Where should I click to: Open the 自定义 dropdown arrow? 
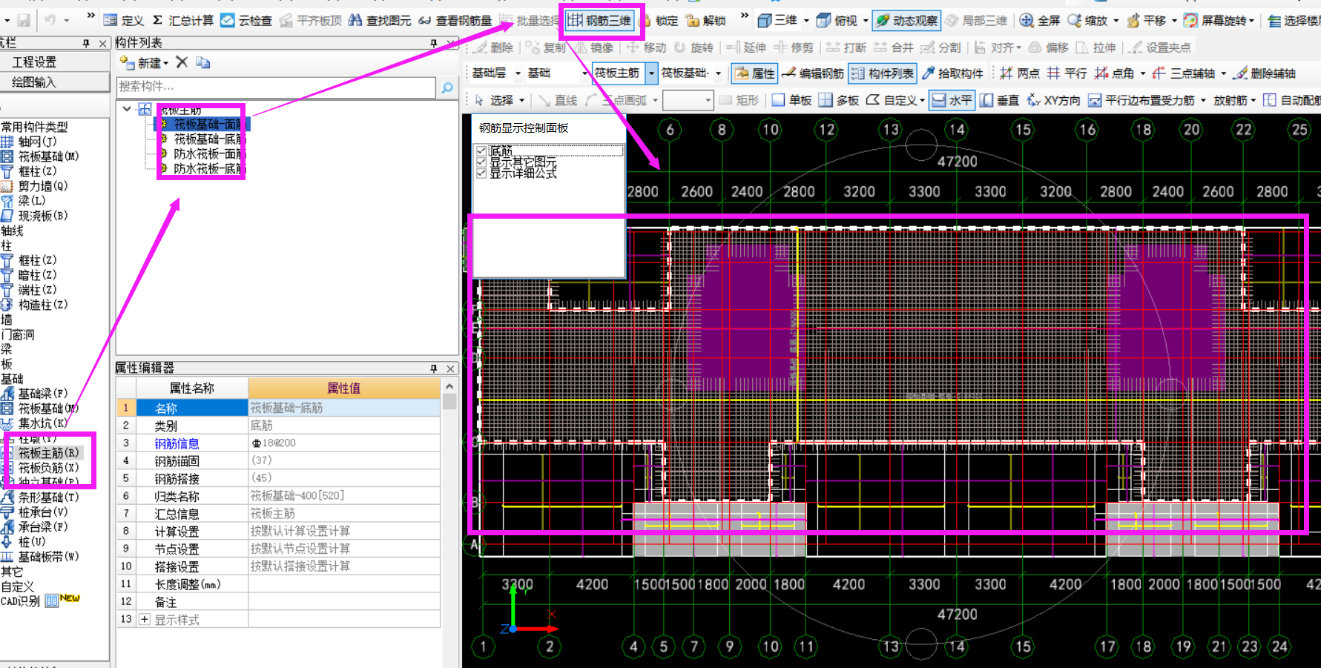pos(922,100)
